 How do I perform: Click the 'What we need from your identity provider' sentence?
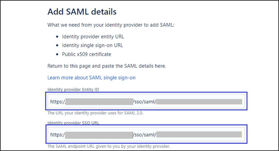(111, 25)
